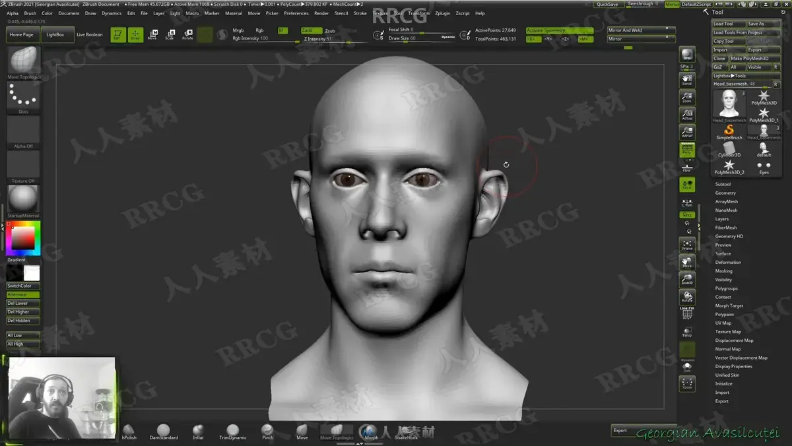Open the Zplugin menu
The image size is (792, 446).
point(443,13)
